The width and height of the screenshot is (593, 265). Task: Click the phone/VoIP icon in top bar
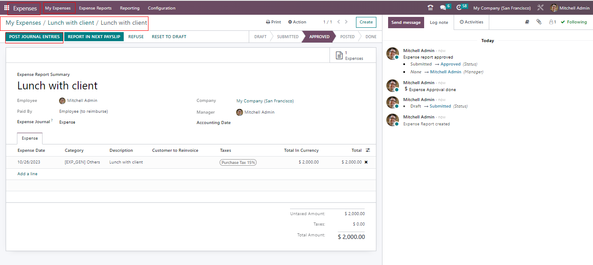click(430, 8)
